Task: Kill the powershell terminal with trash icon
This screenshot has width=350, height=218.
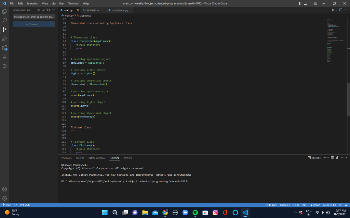Action: [x=338, y=158]
